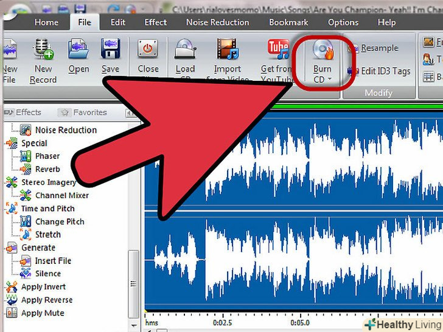
Task: Click the Apply Mute icon
Action: [x=12, y=313]
